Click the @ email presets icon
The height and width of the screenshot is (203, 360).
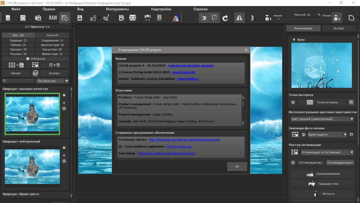pos(35,73)
